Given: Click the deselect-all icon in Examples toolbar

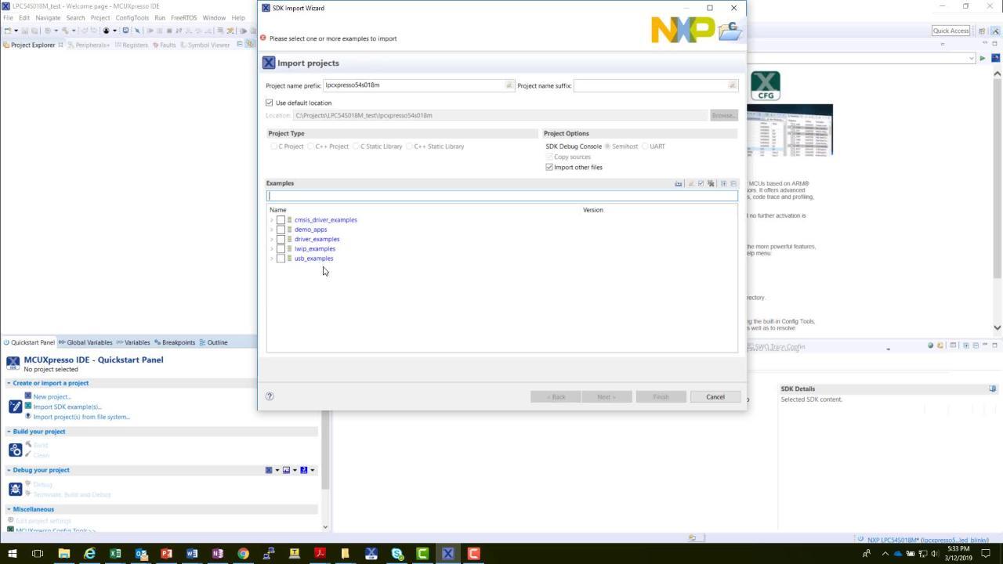Looking at the screenshot, I should [x=711, y=183].
